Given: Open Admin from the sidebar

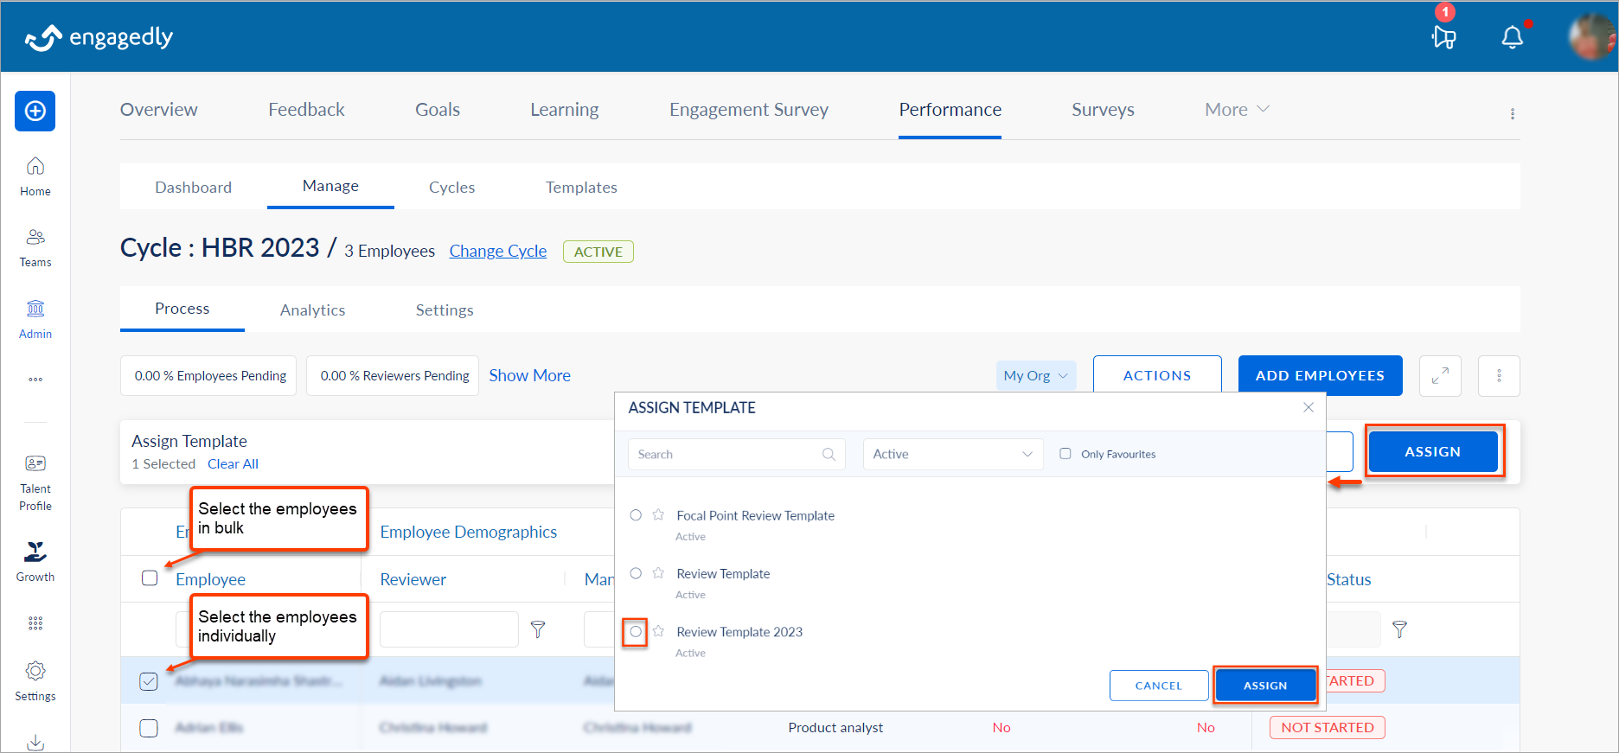Looking at the screenshot, I should [x=35, y=320].
